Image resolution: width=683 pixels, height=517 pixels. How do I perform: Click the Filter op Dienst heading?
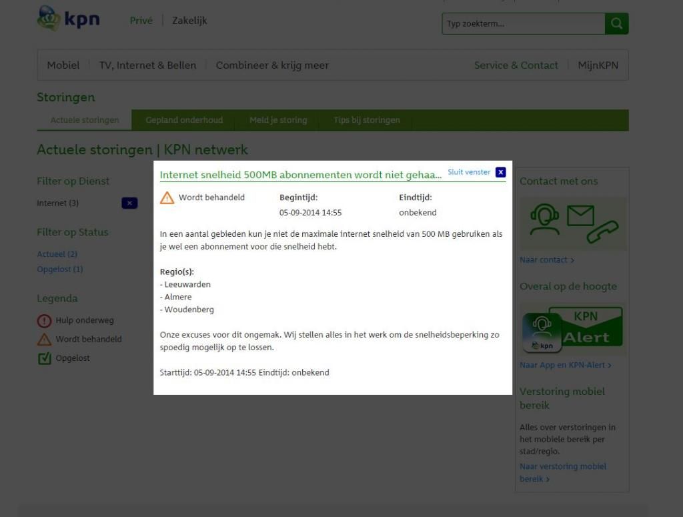[73, 181]
